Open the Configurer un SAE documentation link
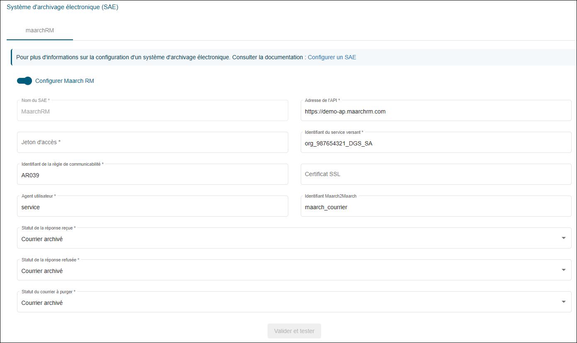Image resolution: width=577 pixels, height=343 pixels. click(x=332, y=57)
